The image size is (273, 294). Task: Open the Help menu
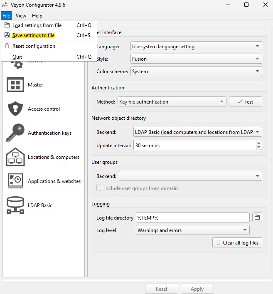(37, 16)
